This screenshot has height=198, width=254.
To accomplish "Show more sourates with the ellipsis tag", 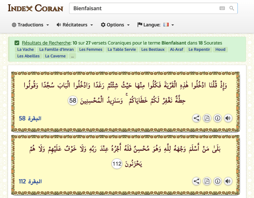I will coord(72,56).
